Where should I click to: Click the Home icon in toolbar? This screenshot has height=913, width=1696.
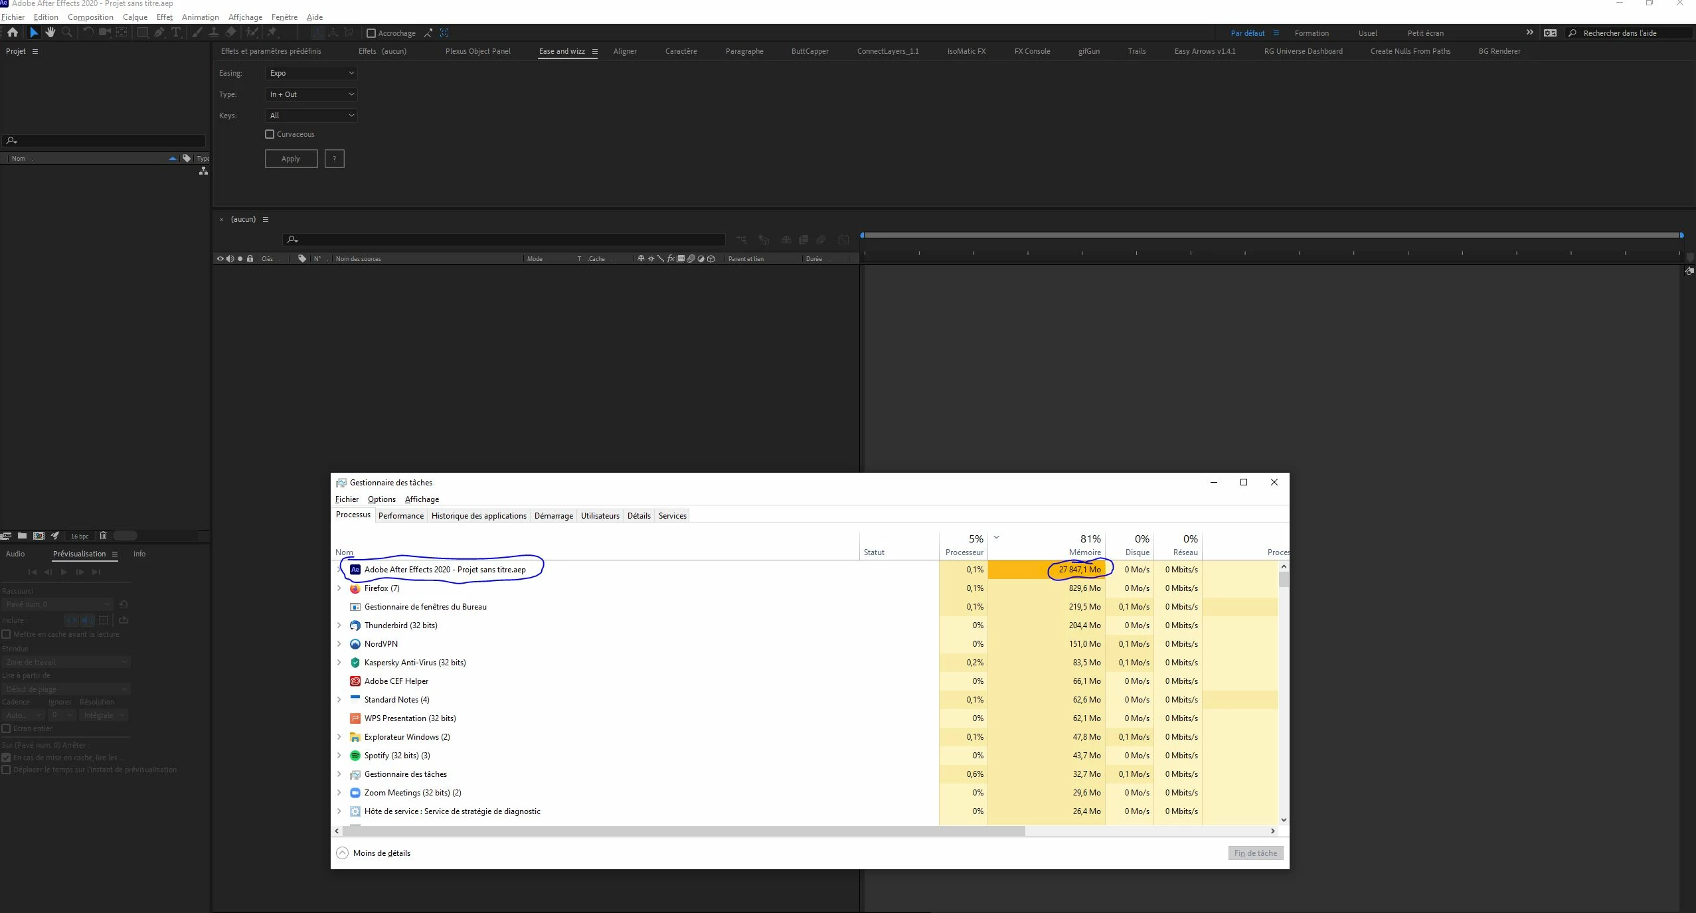[12, 33]
